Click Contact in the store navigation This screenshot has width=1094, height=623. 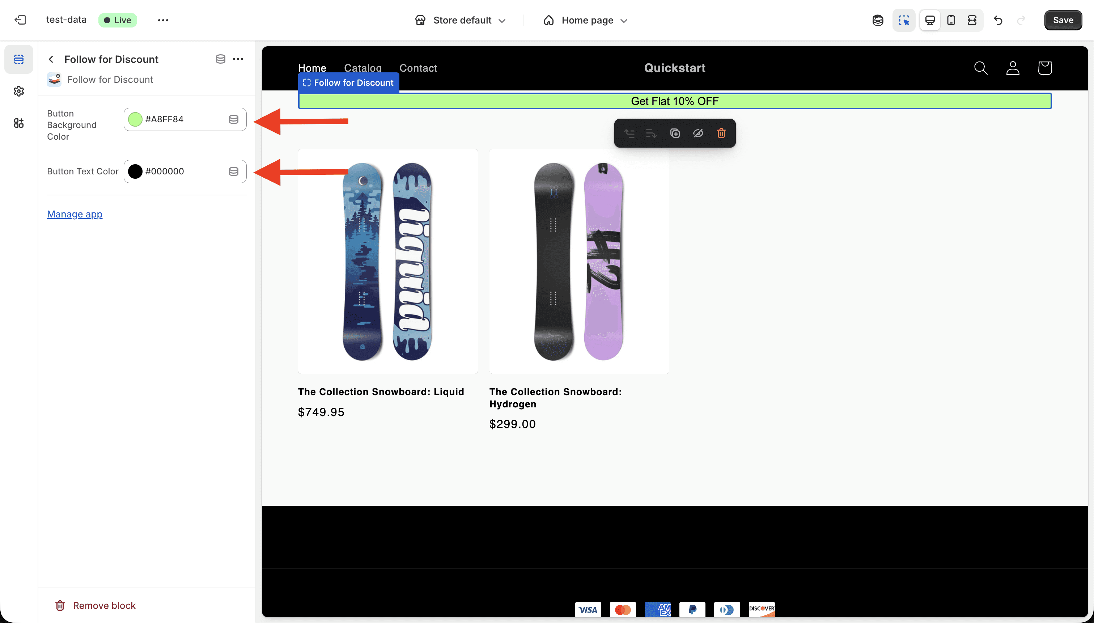[417, 68]
